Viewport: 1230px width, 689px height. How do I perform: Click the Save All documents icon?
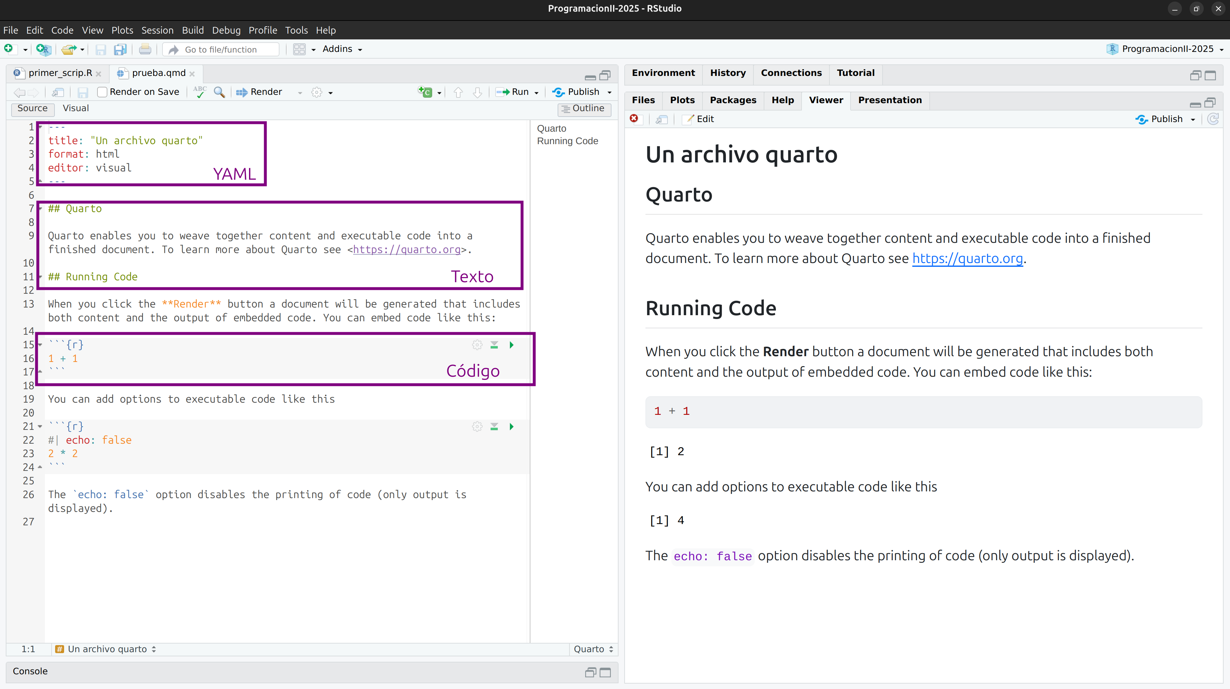120,49
